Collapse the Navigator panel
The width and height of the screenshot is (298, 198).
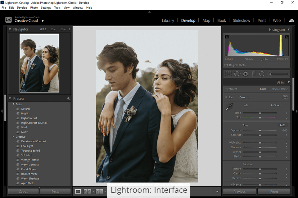[10, 29]
